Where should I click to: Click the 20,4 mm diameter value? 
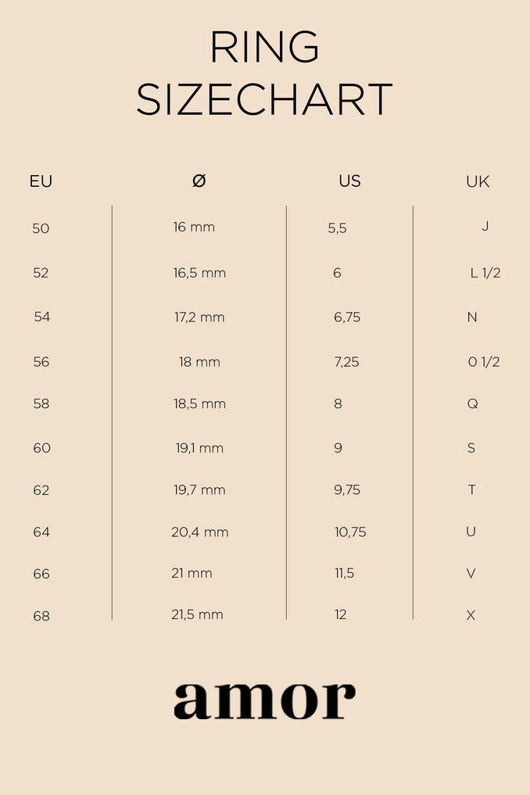coord(200,532)
